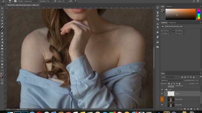Screen dimensions: 202x113
Task: Open layer blend mode dropdown
Action: coord(172,80)
